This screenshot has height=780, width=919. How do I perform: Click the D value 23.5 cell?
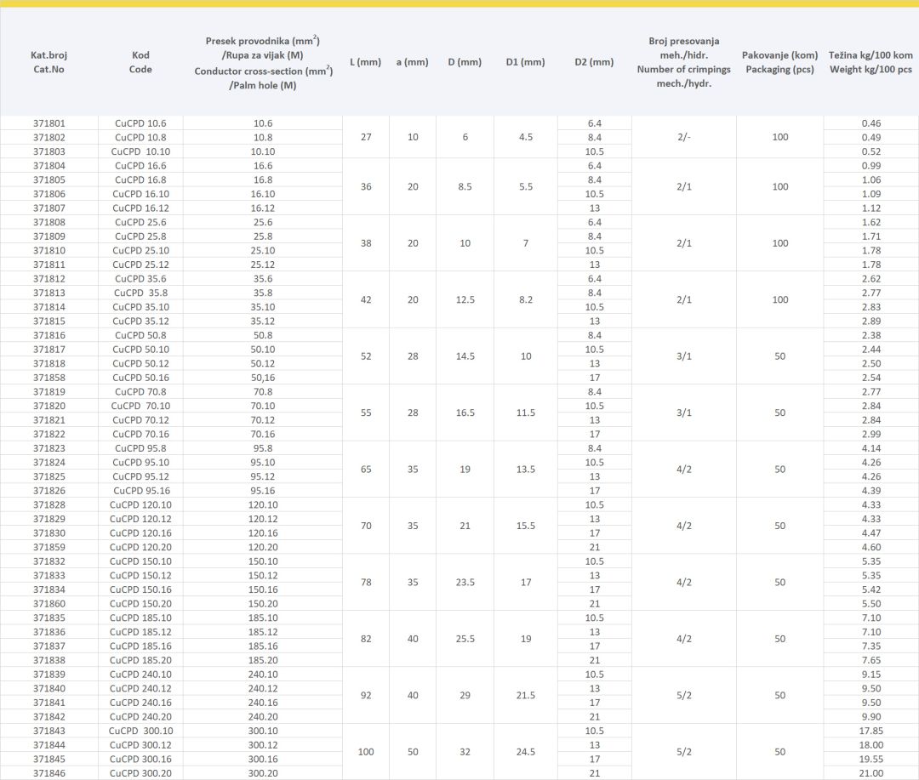click(x=465, y=583)
